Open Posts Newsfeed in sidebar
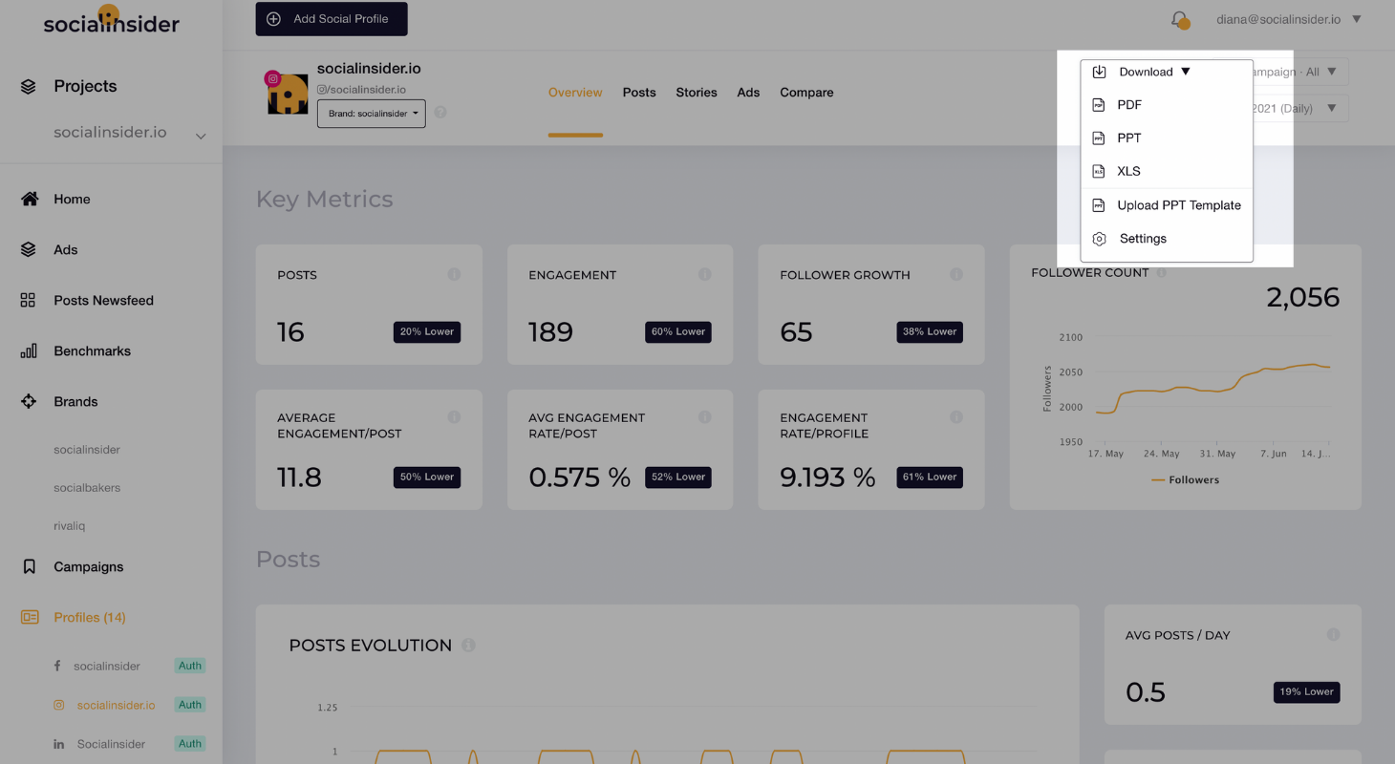Viewport: 1395px width, 764px height. tap(103, 300)
